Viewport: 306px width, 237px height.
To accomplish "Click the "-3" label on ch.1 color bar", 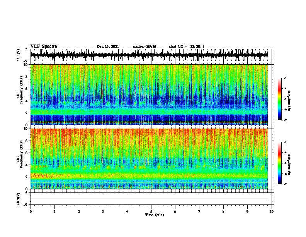I will [x=285, y=78].
